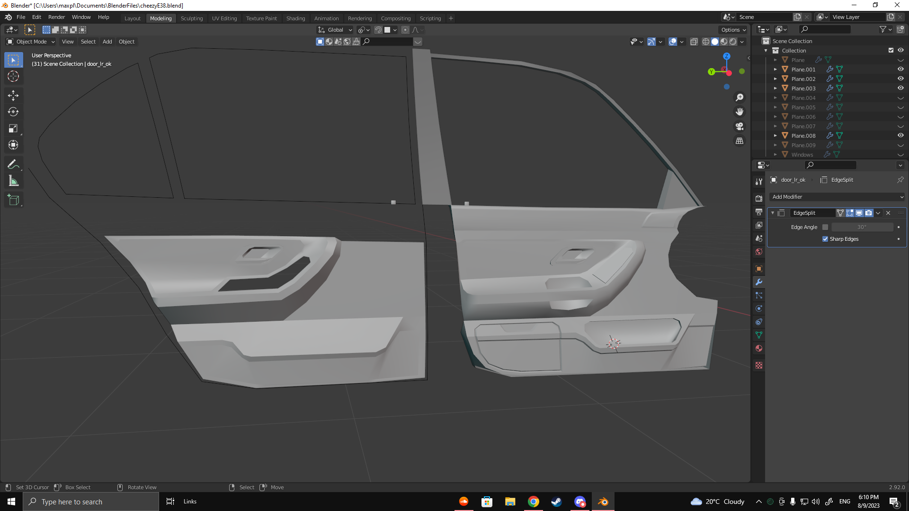
Task: Toggle Sharp Edges checkbox
Action: coord(825,239)
